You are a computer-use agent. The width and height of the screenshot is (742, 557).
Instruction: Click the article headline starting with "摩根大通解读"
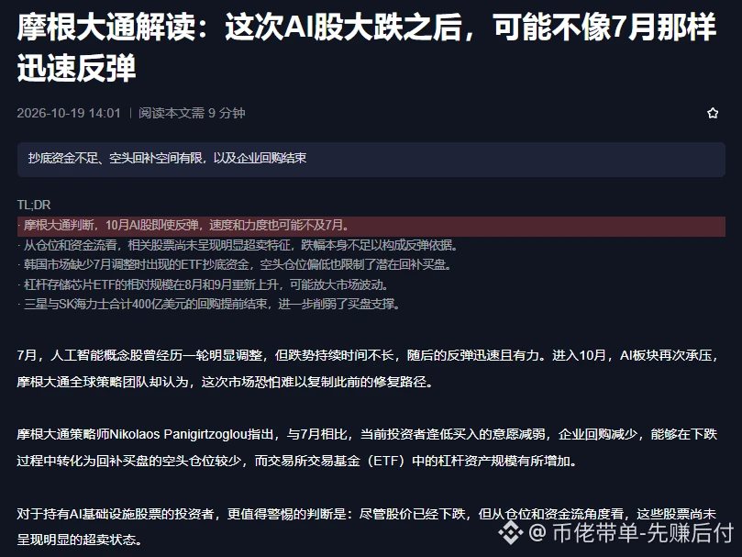(367, 47)
